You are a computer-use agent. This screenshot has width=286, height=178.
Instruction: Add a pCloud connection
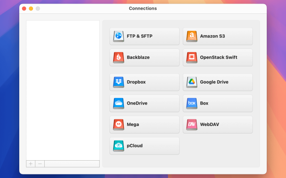[144, 146]
